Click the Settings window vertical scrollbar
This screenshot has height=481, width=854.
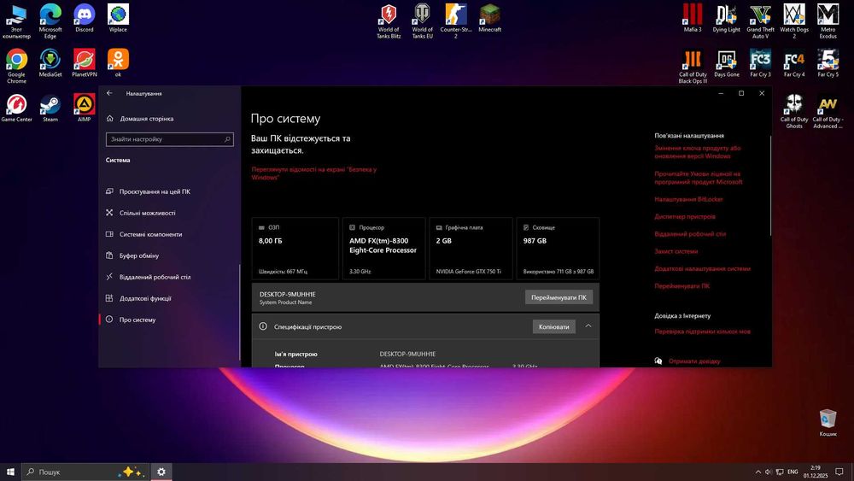(769, 188)
